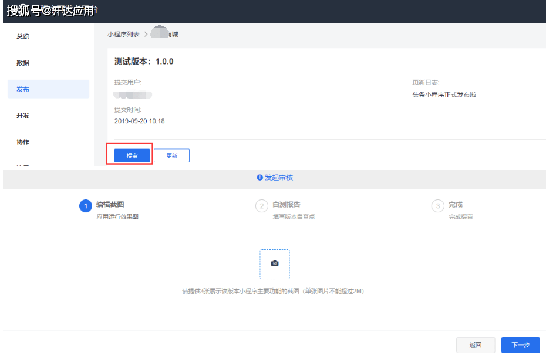Viewport: 546px width, 359px height.
Task: Click the 填写版本自查点 step description
Action: [x=294, y=216]
